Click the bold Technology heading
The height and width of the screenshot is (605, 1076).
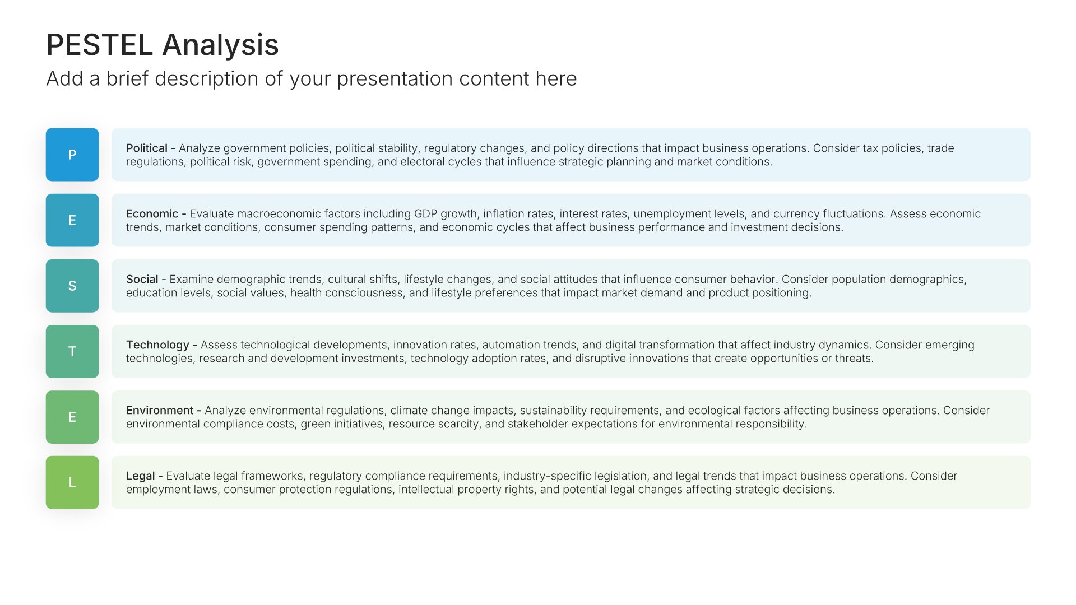point(157,345)
